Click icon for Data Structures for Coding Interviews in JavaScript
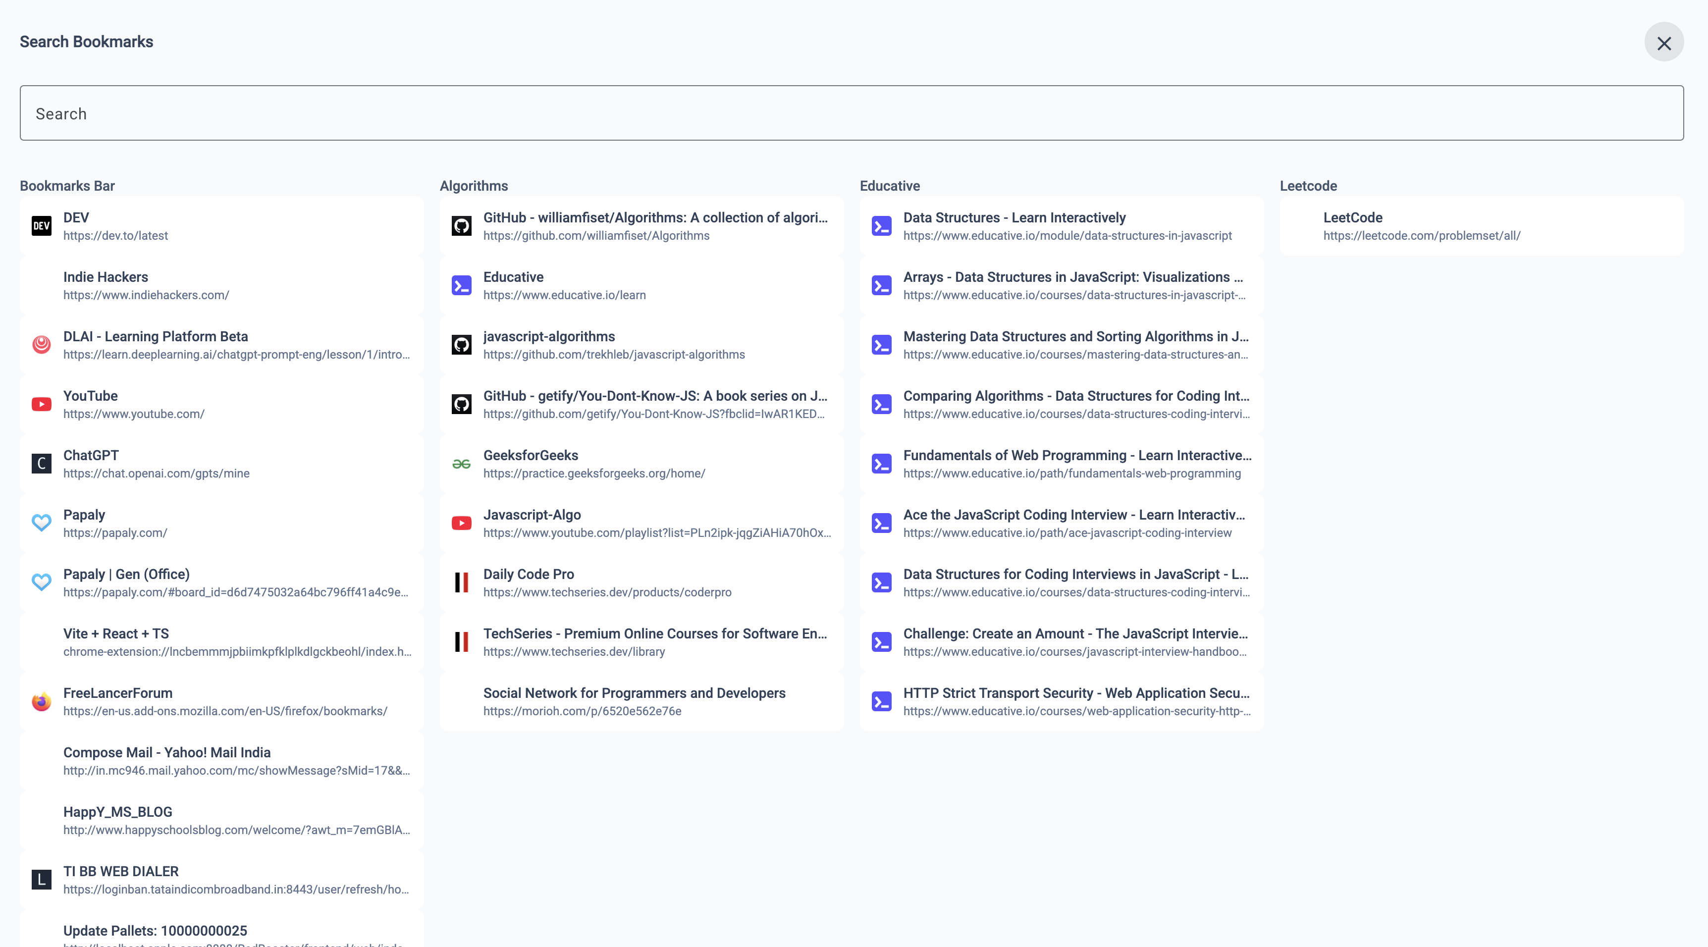Viewport: 1708px width, 947px height. pyautogui.click(x=882, y=582)
